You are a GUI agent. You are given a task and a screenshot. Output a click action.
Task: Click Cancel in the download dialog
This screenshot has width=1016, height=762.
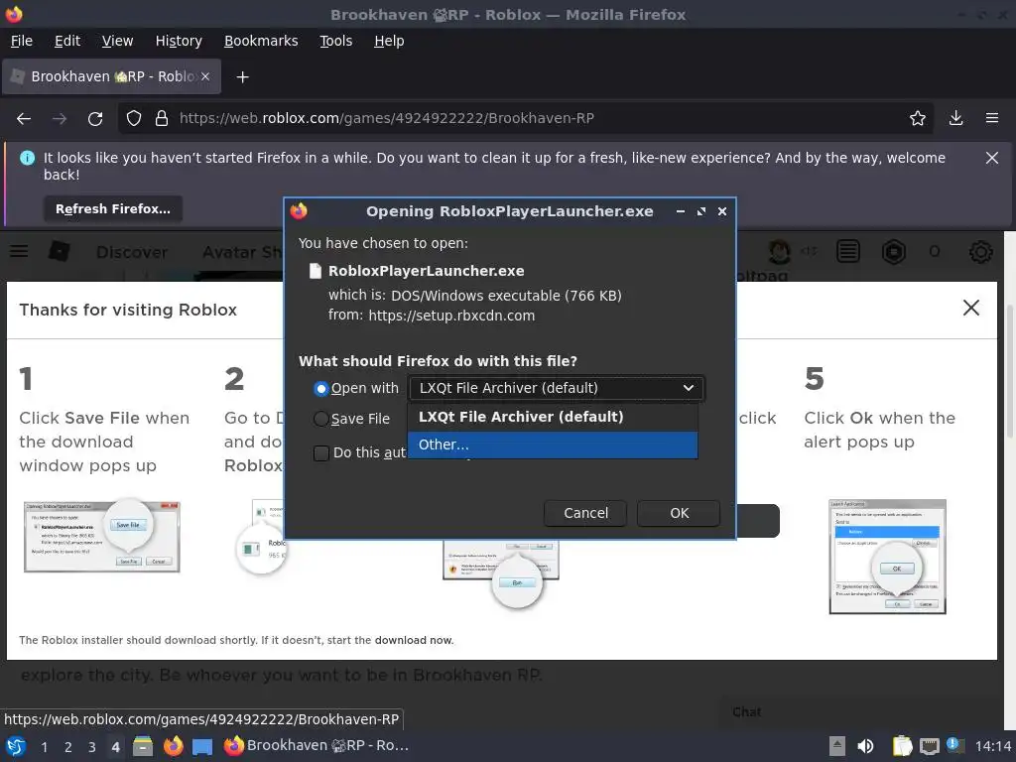click(585, 513)
